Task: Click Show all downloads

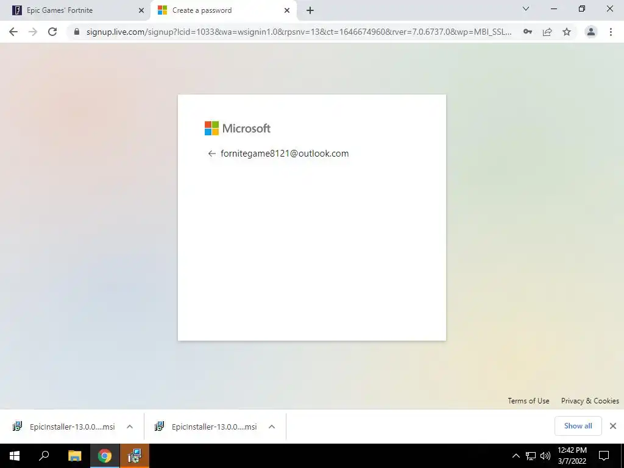Action: point(578,426)
